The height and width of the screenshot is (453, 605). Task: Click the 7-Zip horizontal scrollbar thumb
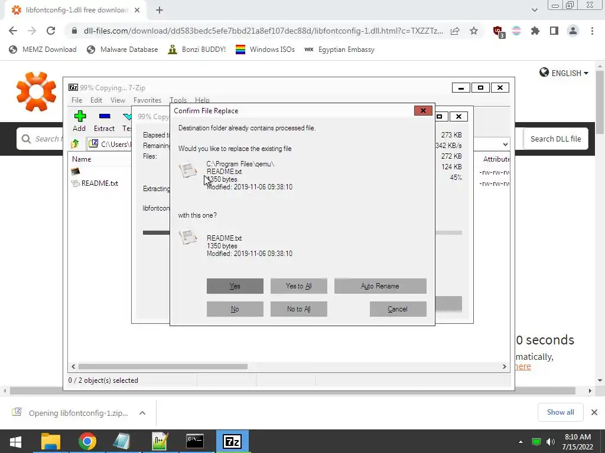pos(163,366)
